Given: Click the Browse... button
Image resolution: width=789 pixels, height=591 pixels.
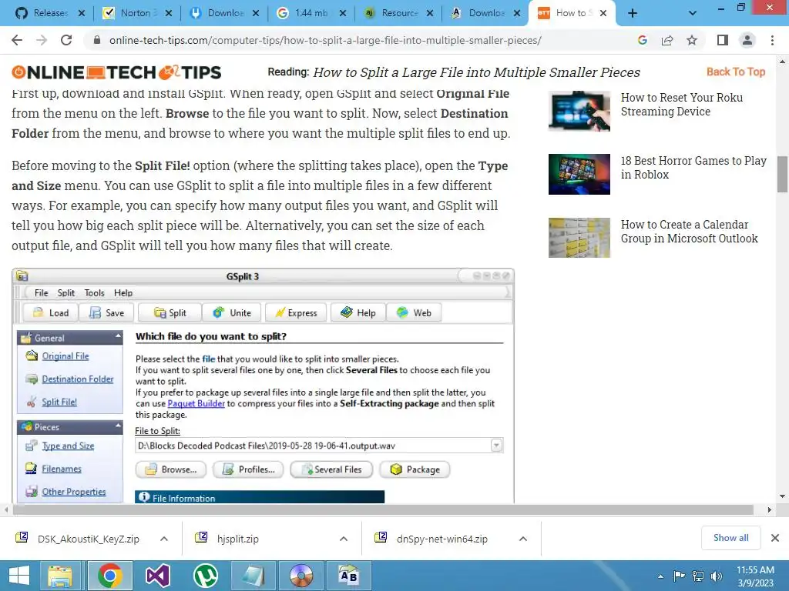Looking at the screenshot, I should click(171, 469).
